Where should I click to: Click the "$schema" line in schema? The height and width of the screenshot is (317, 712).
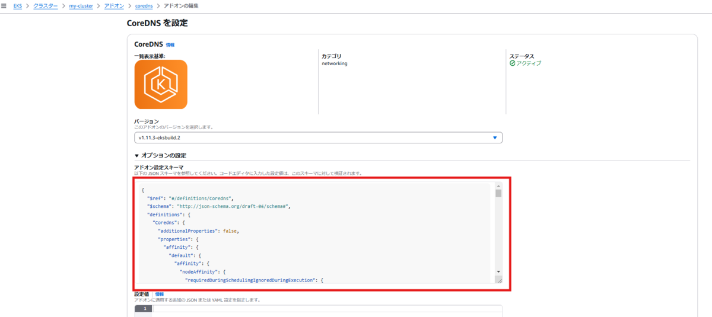(x=218, y=206)
